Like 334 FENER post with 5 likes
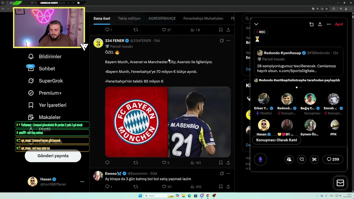 (166, 163)
